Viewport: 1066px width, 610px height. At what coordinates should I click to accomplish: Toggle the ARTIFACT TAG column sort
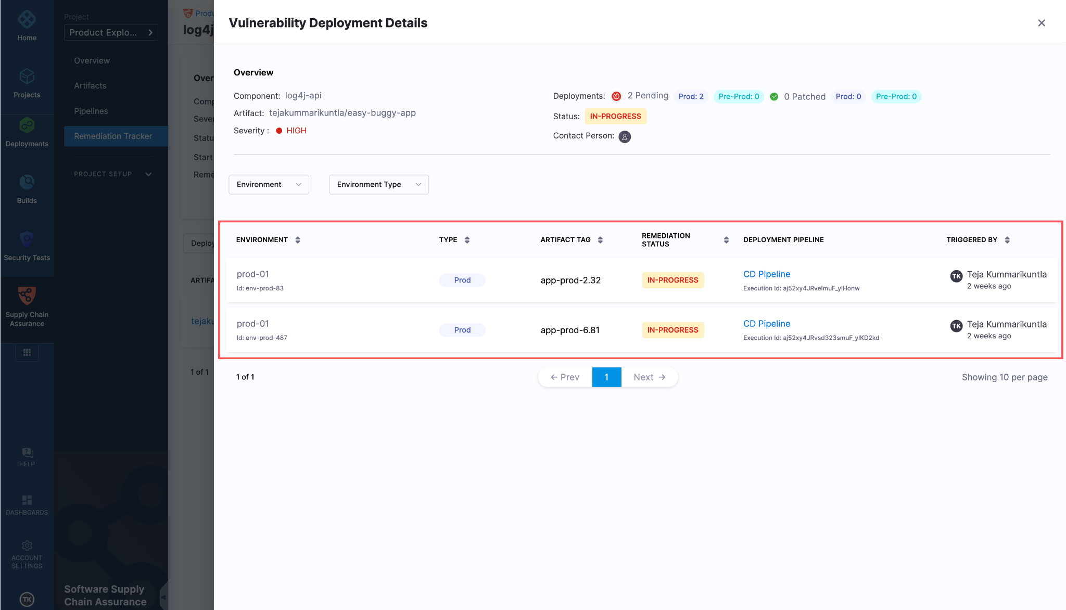tap(598, 239)
